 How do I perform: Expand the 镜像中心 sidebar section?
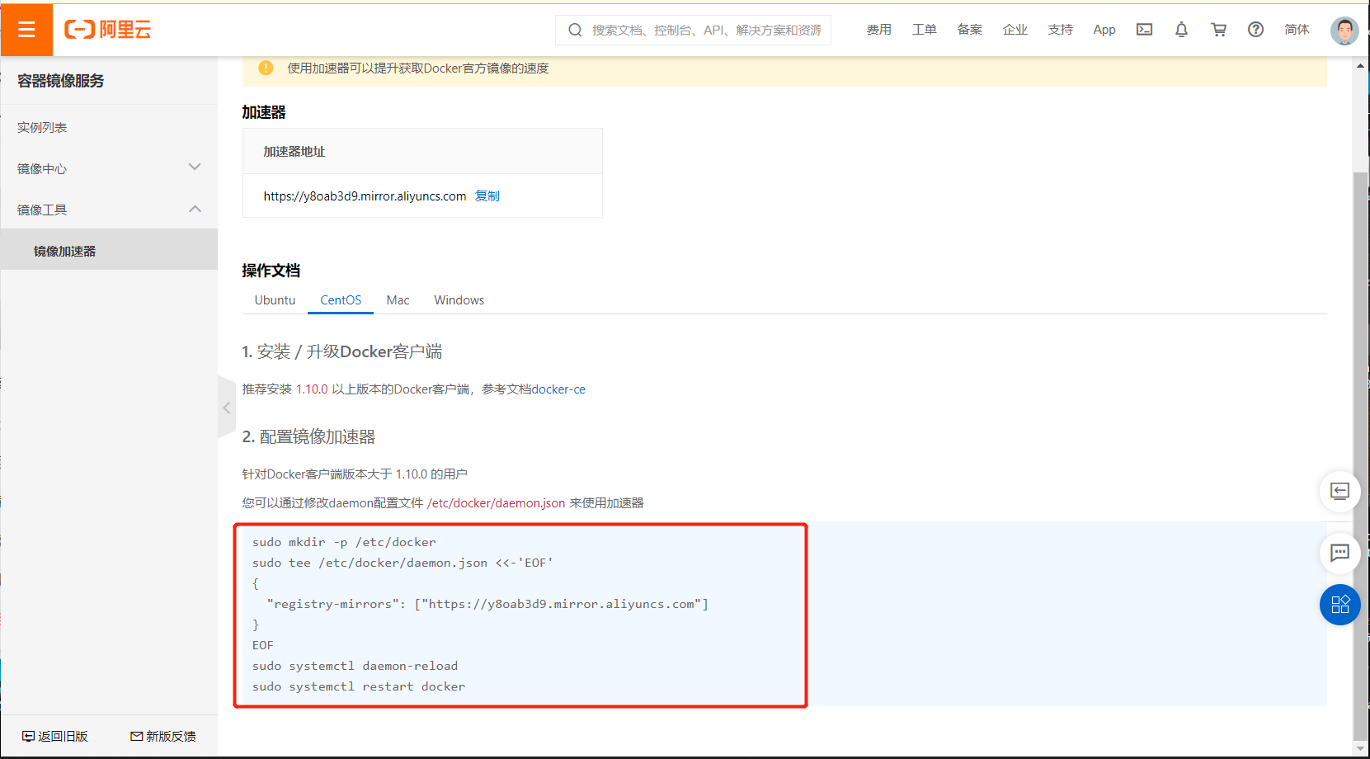[109, 168]
